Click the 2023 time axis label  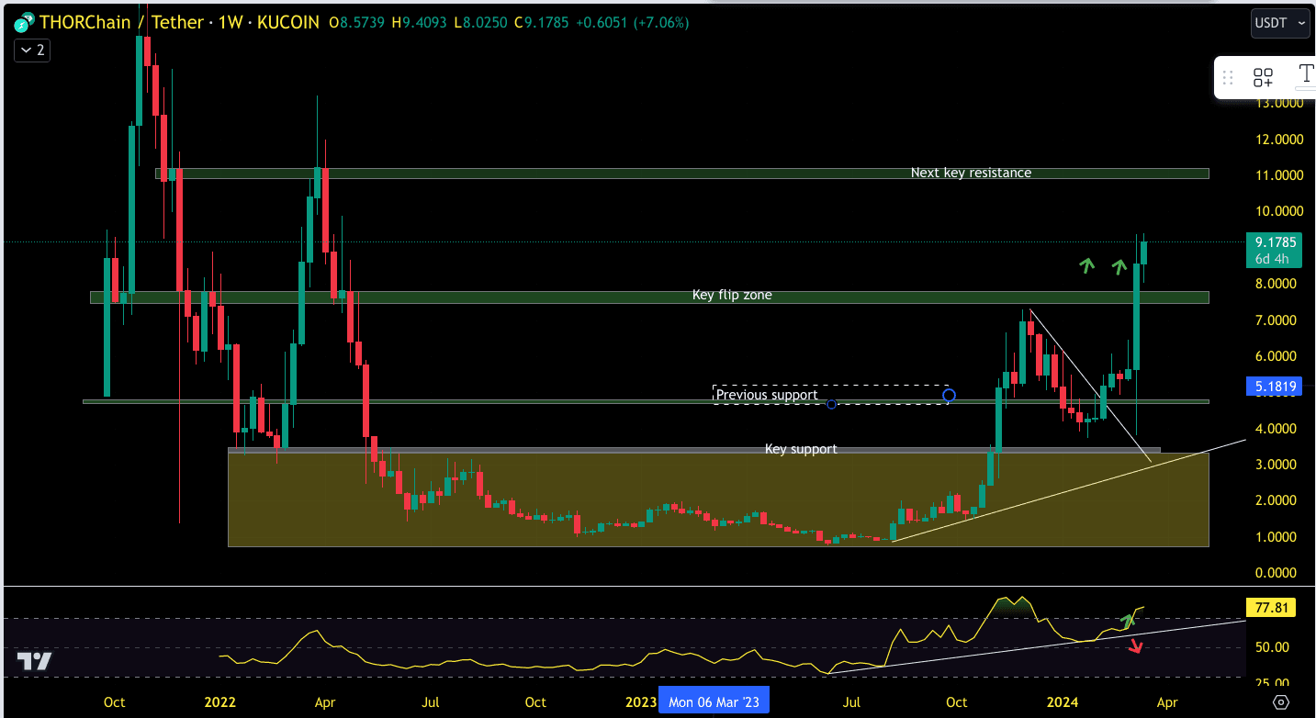click(x=641, y=702)
